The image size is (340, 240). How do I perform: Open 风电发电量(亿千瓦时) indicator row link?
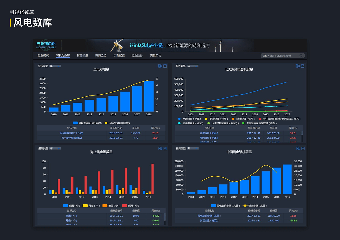pos(72,133)
